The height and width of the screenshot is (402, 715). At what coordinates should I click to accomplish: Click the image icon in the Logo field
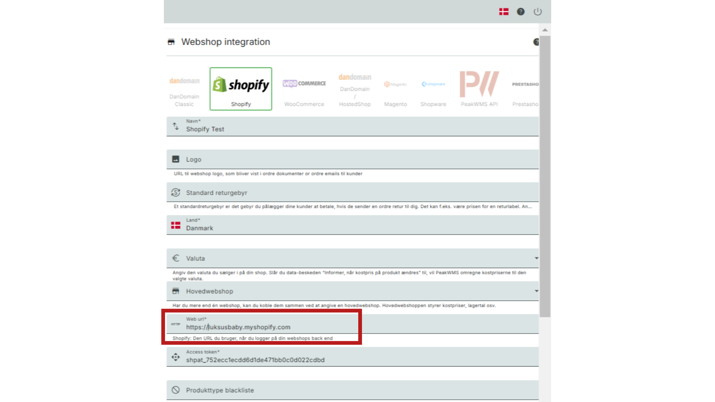[x=176, y=159]
